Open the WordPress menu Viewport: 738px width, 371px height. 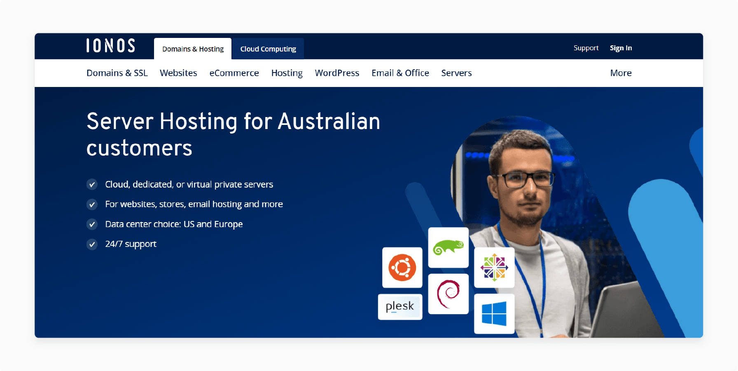[x=337, y=73]
